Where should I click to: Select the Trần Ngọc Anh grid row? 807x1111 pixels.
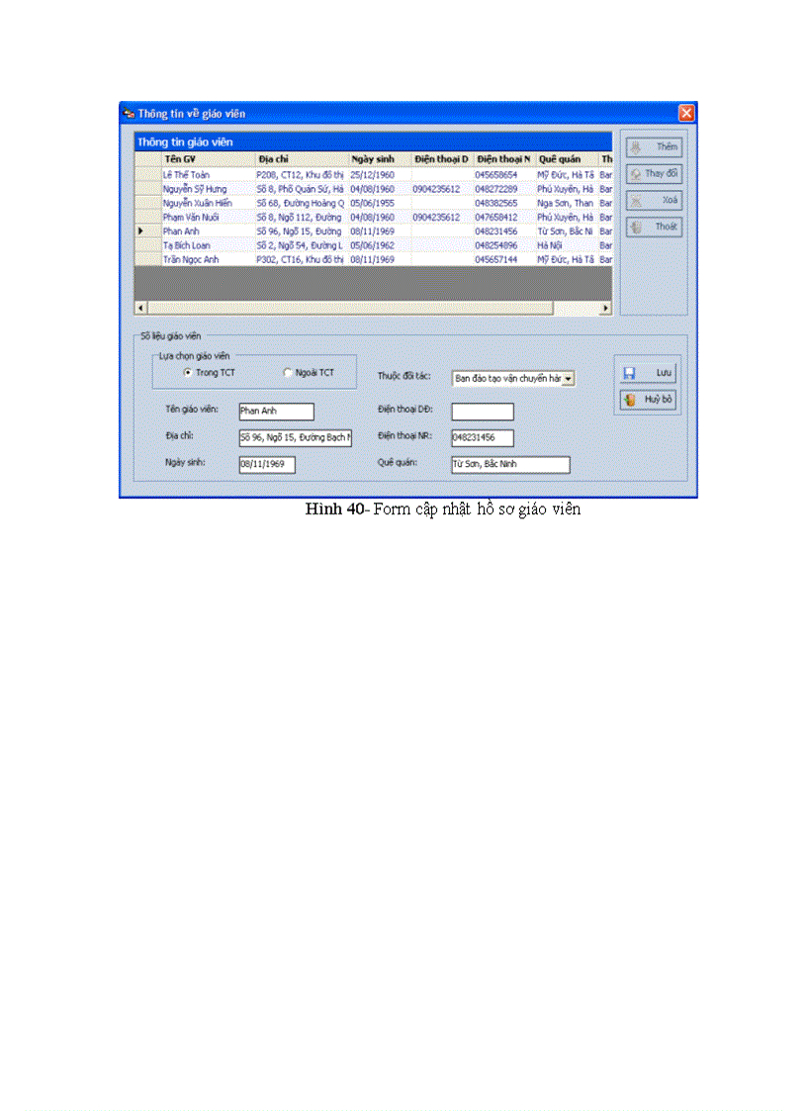pos(189,259)
